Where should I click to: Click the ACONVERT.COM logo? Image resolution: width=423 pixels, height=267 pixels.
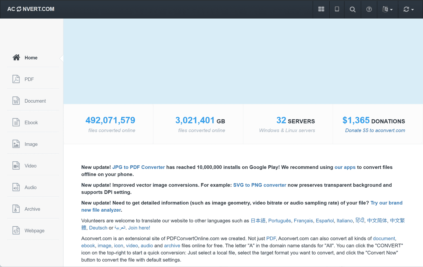[x=31, y=9]
